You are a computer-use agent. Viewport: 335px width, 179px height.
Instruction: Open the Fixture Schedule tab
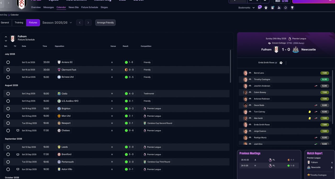90,7
